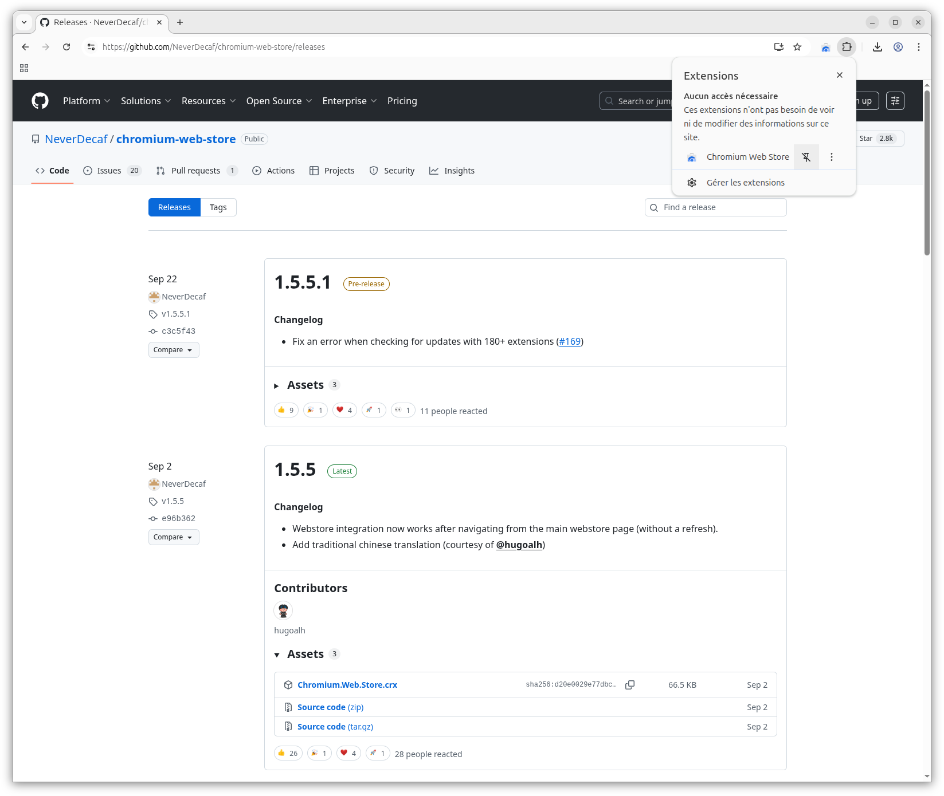Switch to the Tags tab

pos(218,207)
